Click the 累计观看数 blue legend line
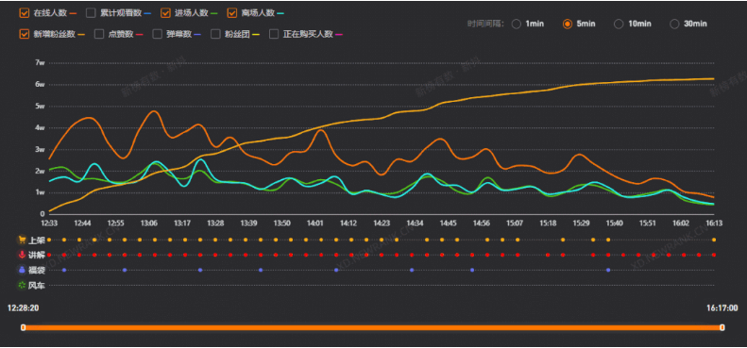This screenshot has width=747, height=348. click(x=147, y=13)
